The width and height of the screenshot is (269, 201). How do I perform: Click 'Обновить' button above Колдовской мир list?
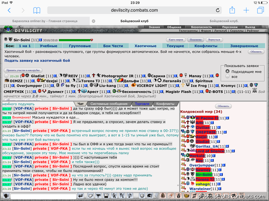(x=223, y=106)
